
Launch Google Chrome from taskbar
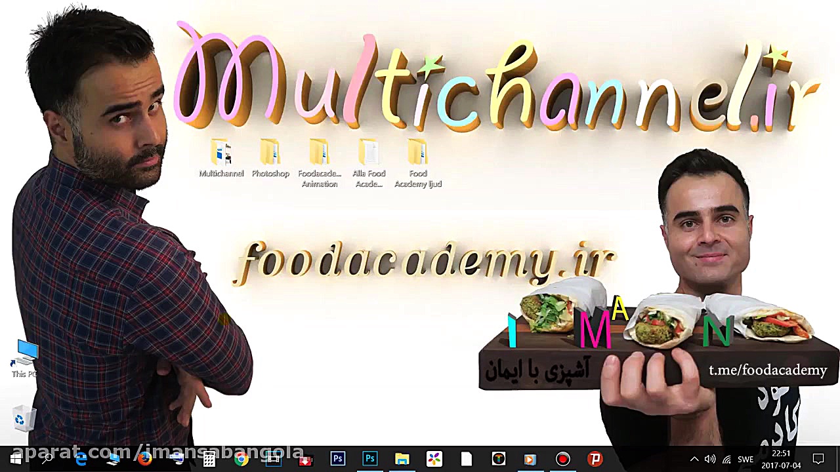click(241, 459)
